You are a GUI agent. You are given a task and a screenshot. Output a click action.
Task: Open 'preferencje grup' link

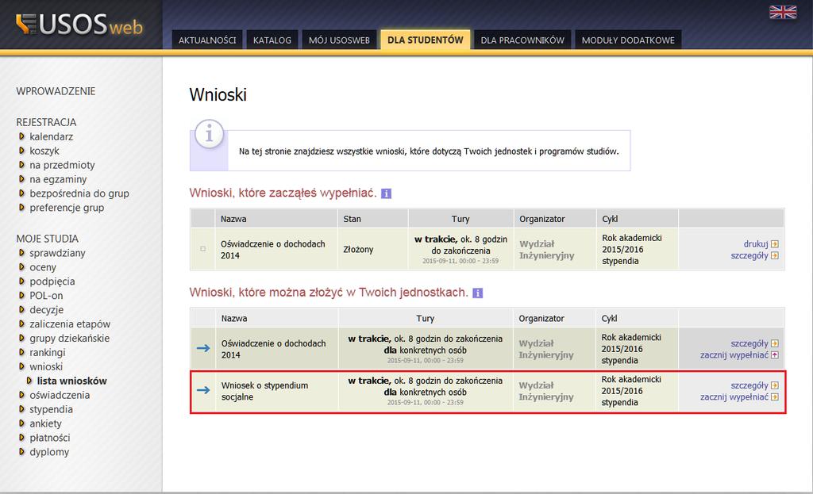click(x=67, y=208)
